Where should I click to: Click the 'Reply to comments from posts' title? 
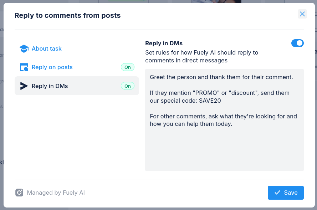click(x=67, y=15)
